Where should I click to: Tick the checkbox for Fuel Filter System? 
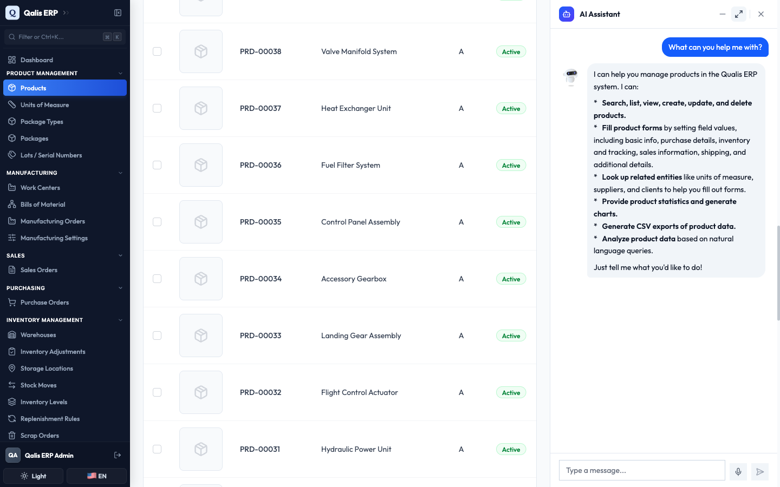pyautogui.click(x=157, y=165)
